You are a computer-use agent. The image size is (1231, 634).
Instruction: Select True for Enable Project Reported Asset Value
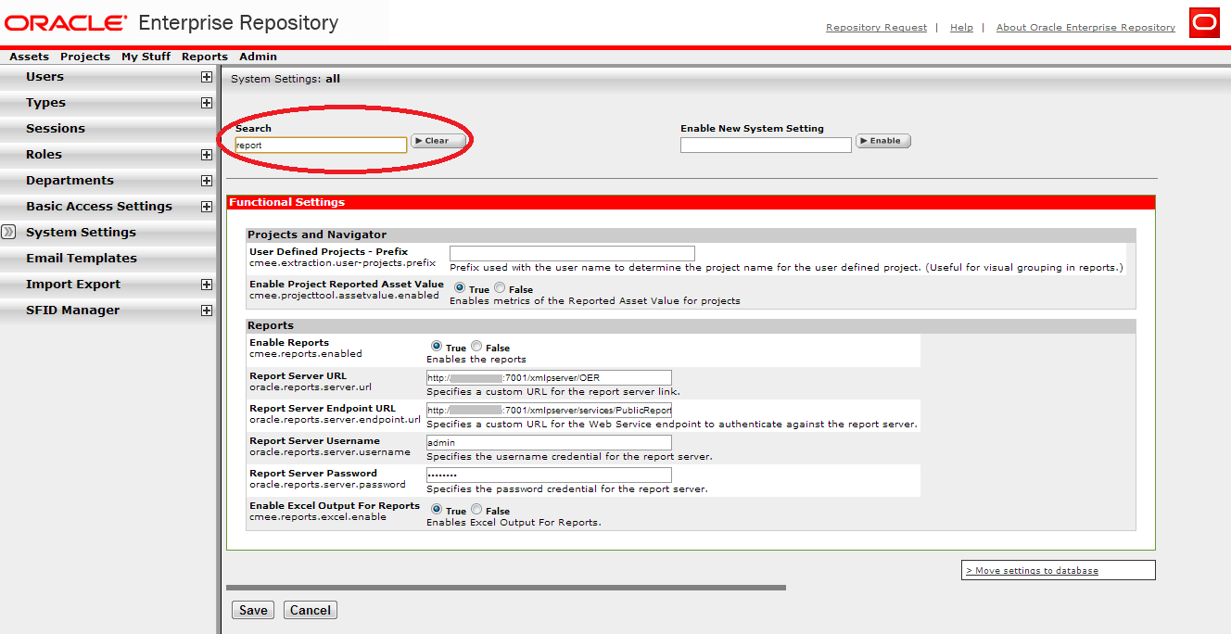[x=461, y=288]
